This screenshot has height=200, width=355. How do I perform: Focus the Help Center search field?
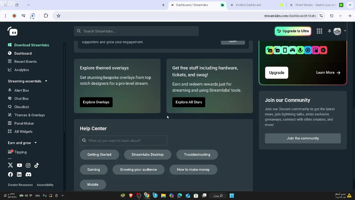pos(123,141)
